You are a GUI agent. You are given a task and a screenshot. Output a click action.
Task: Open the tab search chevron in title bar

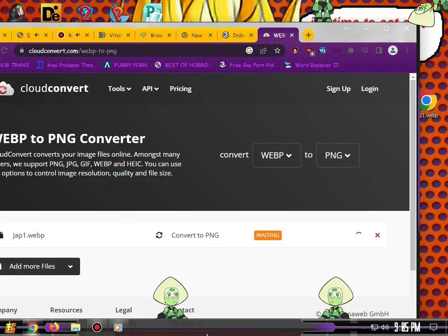(x=346, y=28)
